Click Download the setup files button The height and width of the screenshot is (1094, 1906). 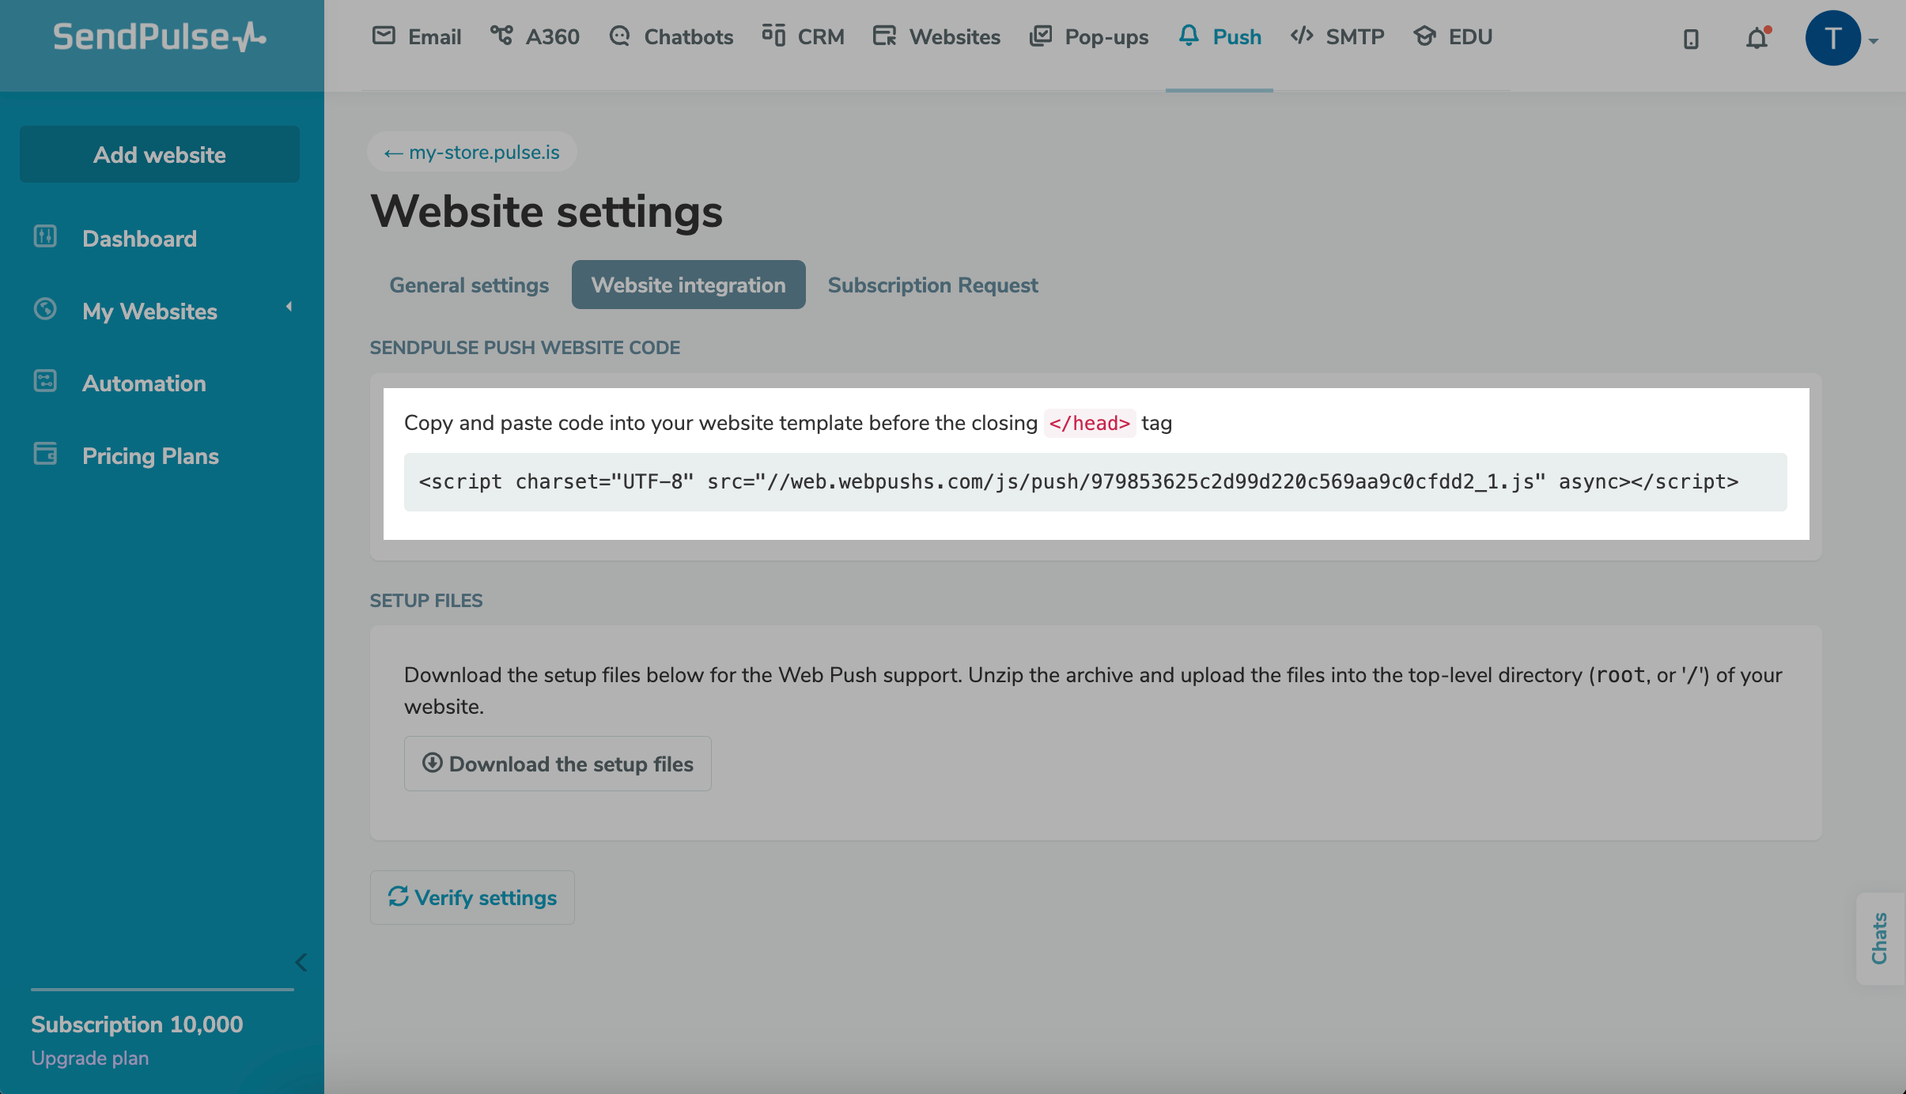coord(558,764)
